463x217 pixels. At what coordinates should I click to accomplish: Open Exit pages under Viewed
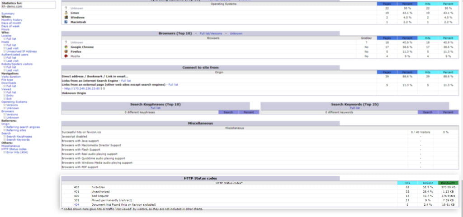tap(9, 99)
